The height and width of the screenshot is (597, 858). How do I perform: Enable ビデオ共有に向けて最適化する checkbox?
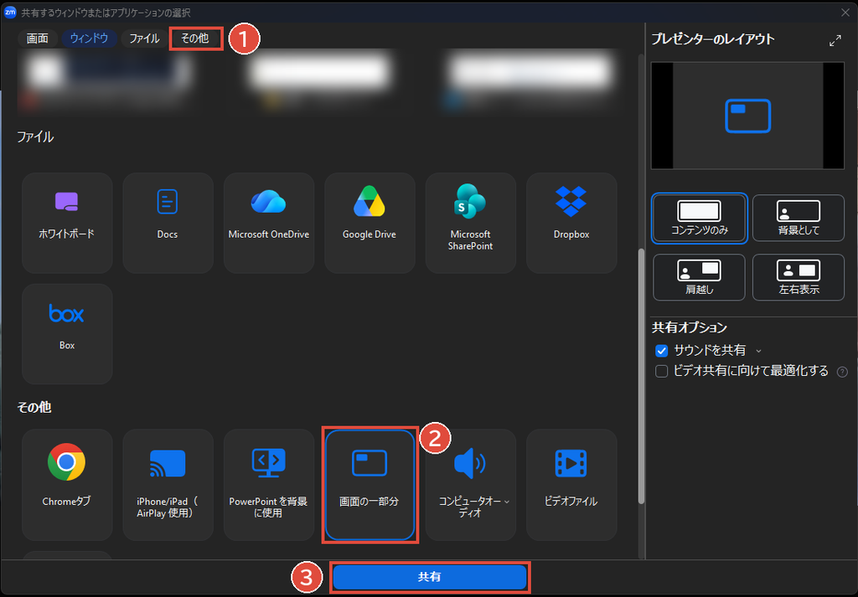click(662, 372)
